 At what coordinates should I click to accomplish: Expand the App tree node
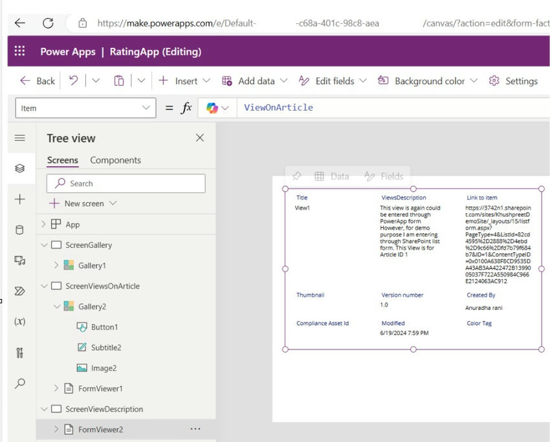[43, 225]
